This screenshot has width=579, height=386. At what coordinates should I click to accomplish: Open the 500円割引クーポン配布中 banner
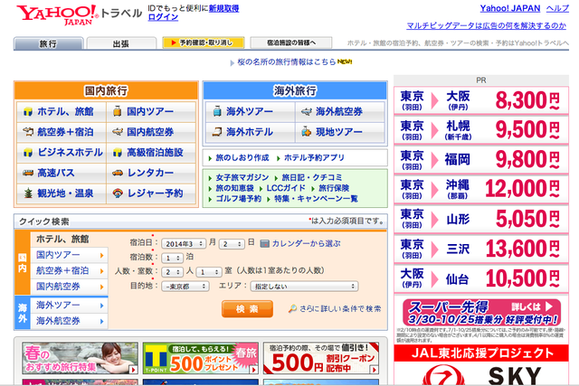[321, 358]
